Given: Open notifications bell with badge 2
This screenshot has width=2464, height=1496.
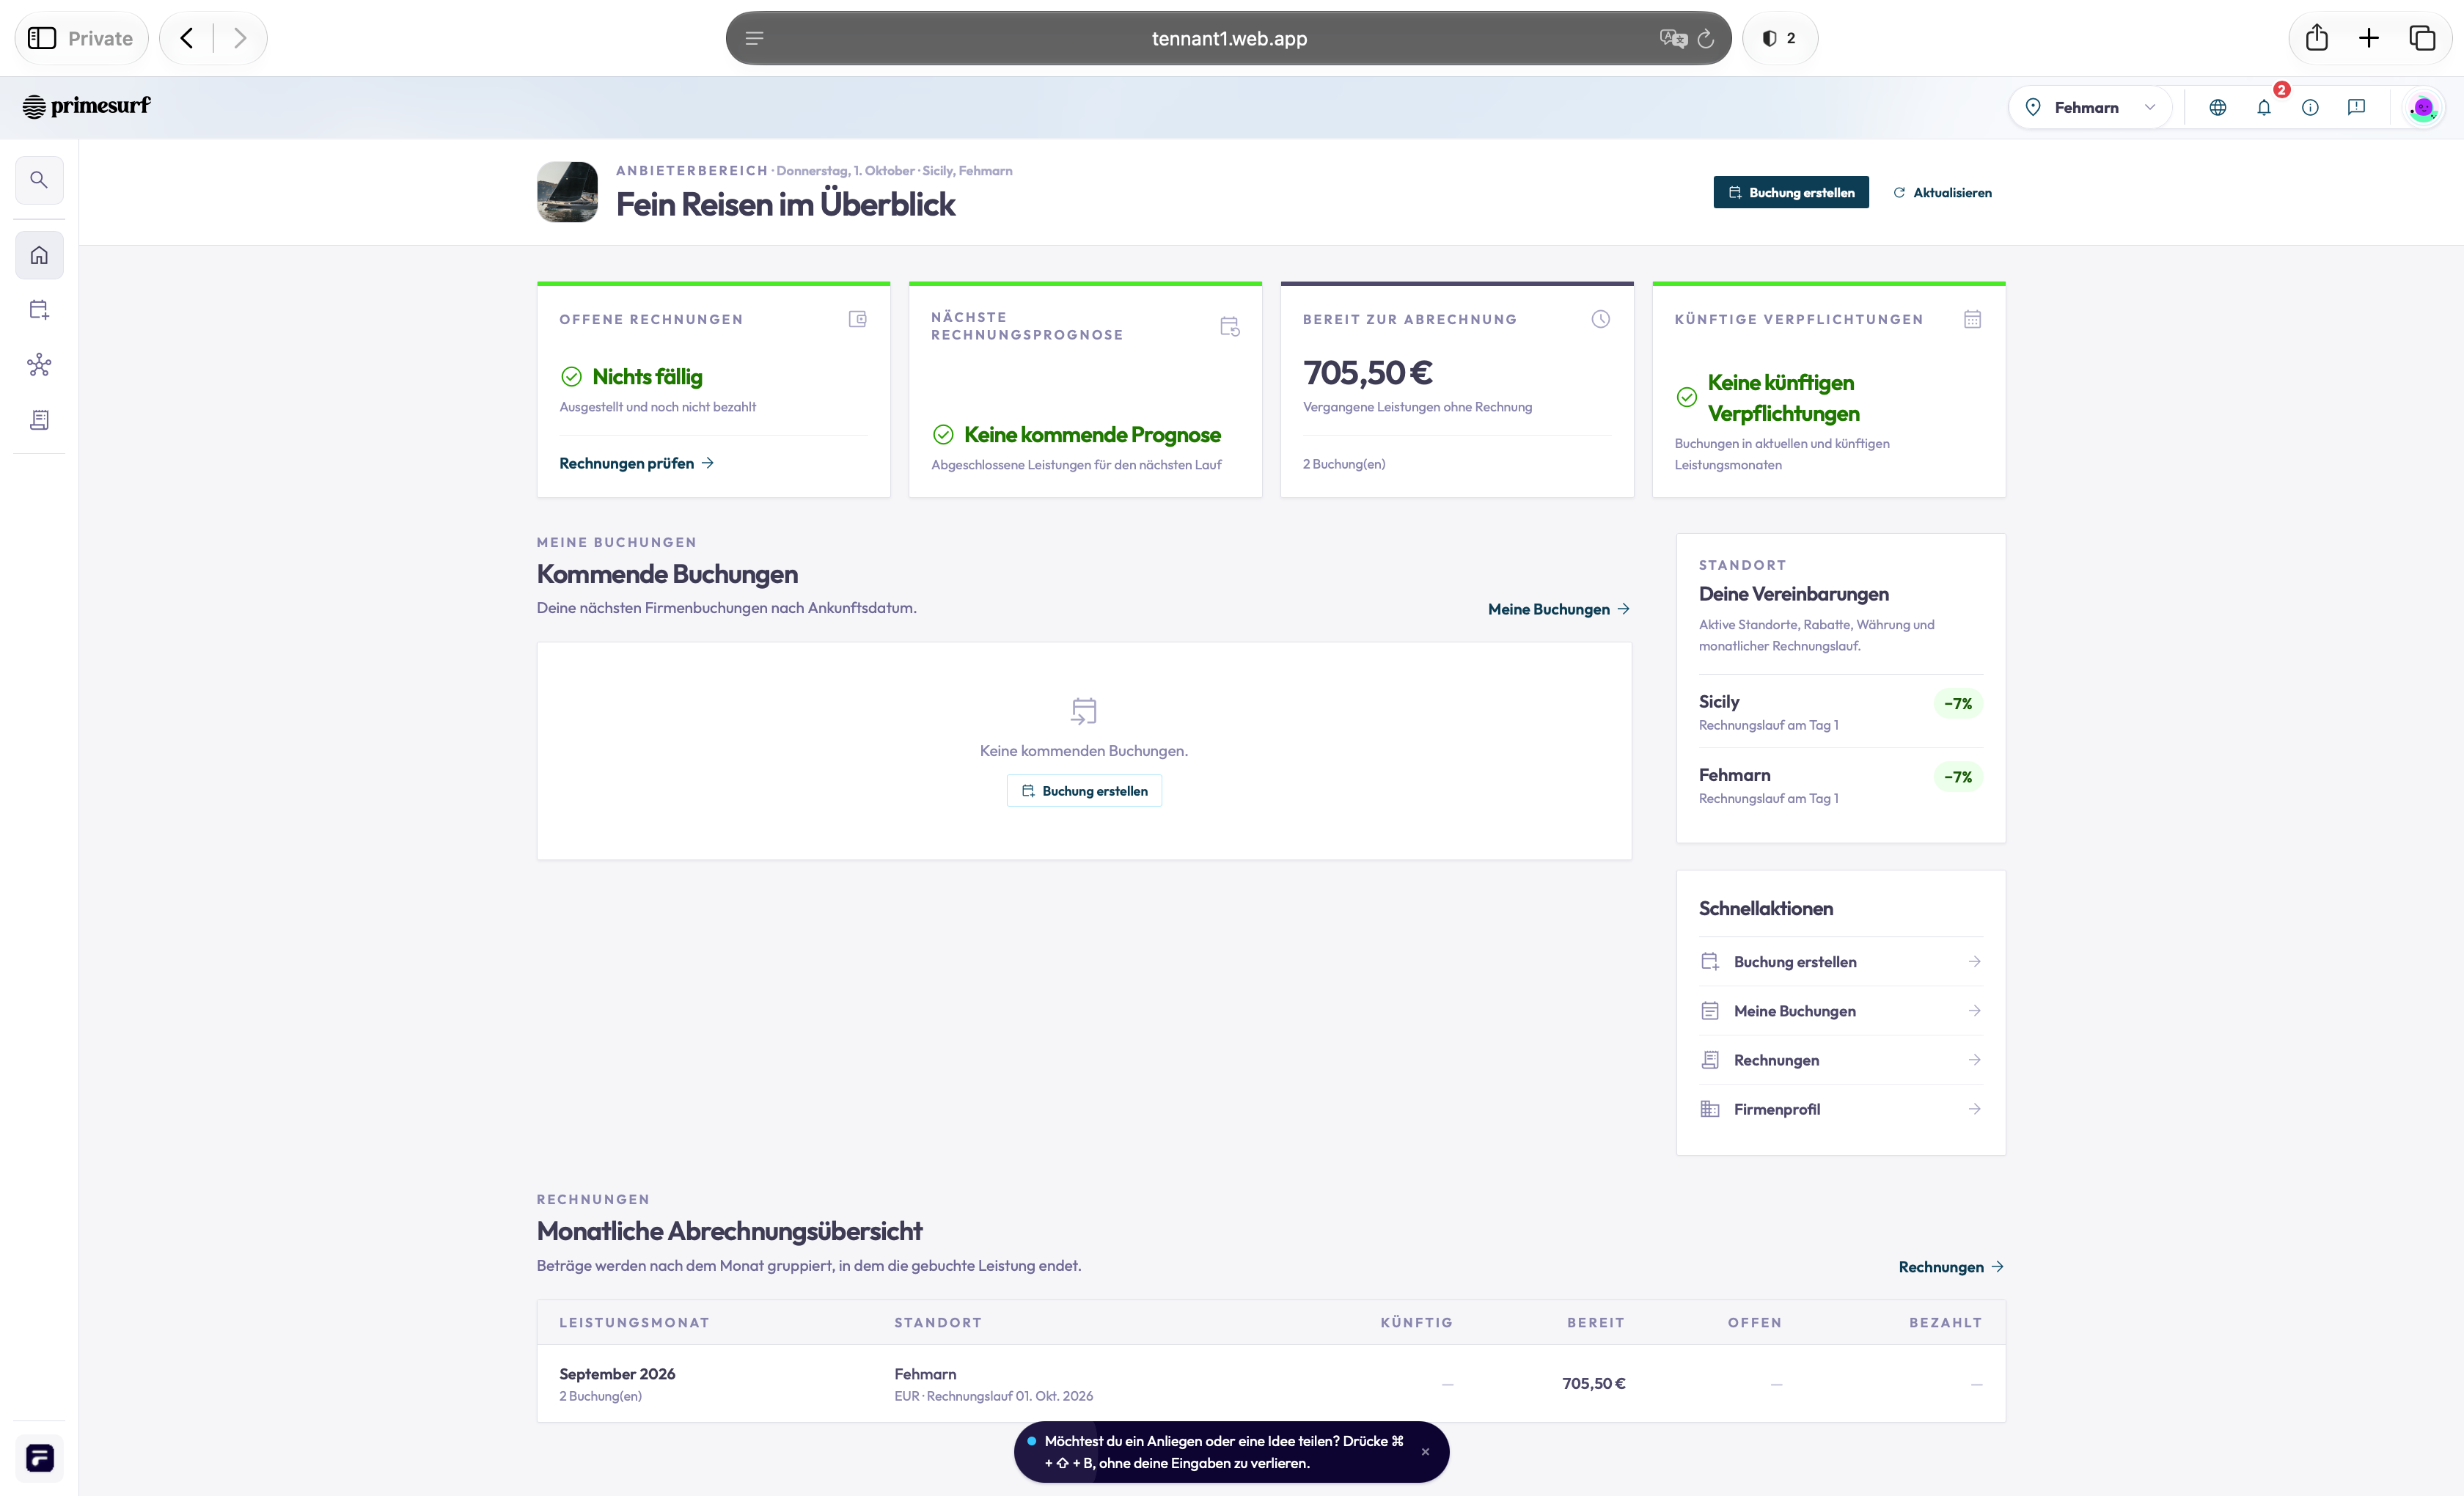Looking at the screenshot, I should [2264, 107].
